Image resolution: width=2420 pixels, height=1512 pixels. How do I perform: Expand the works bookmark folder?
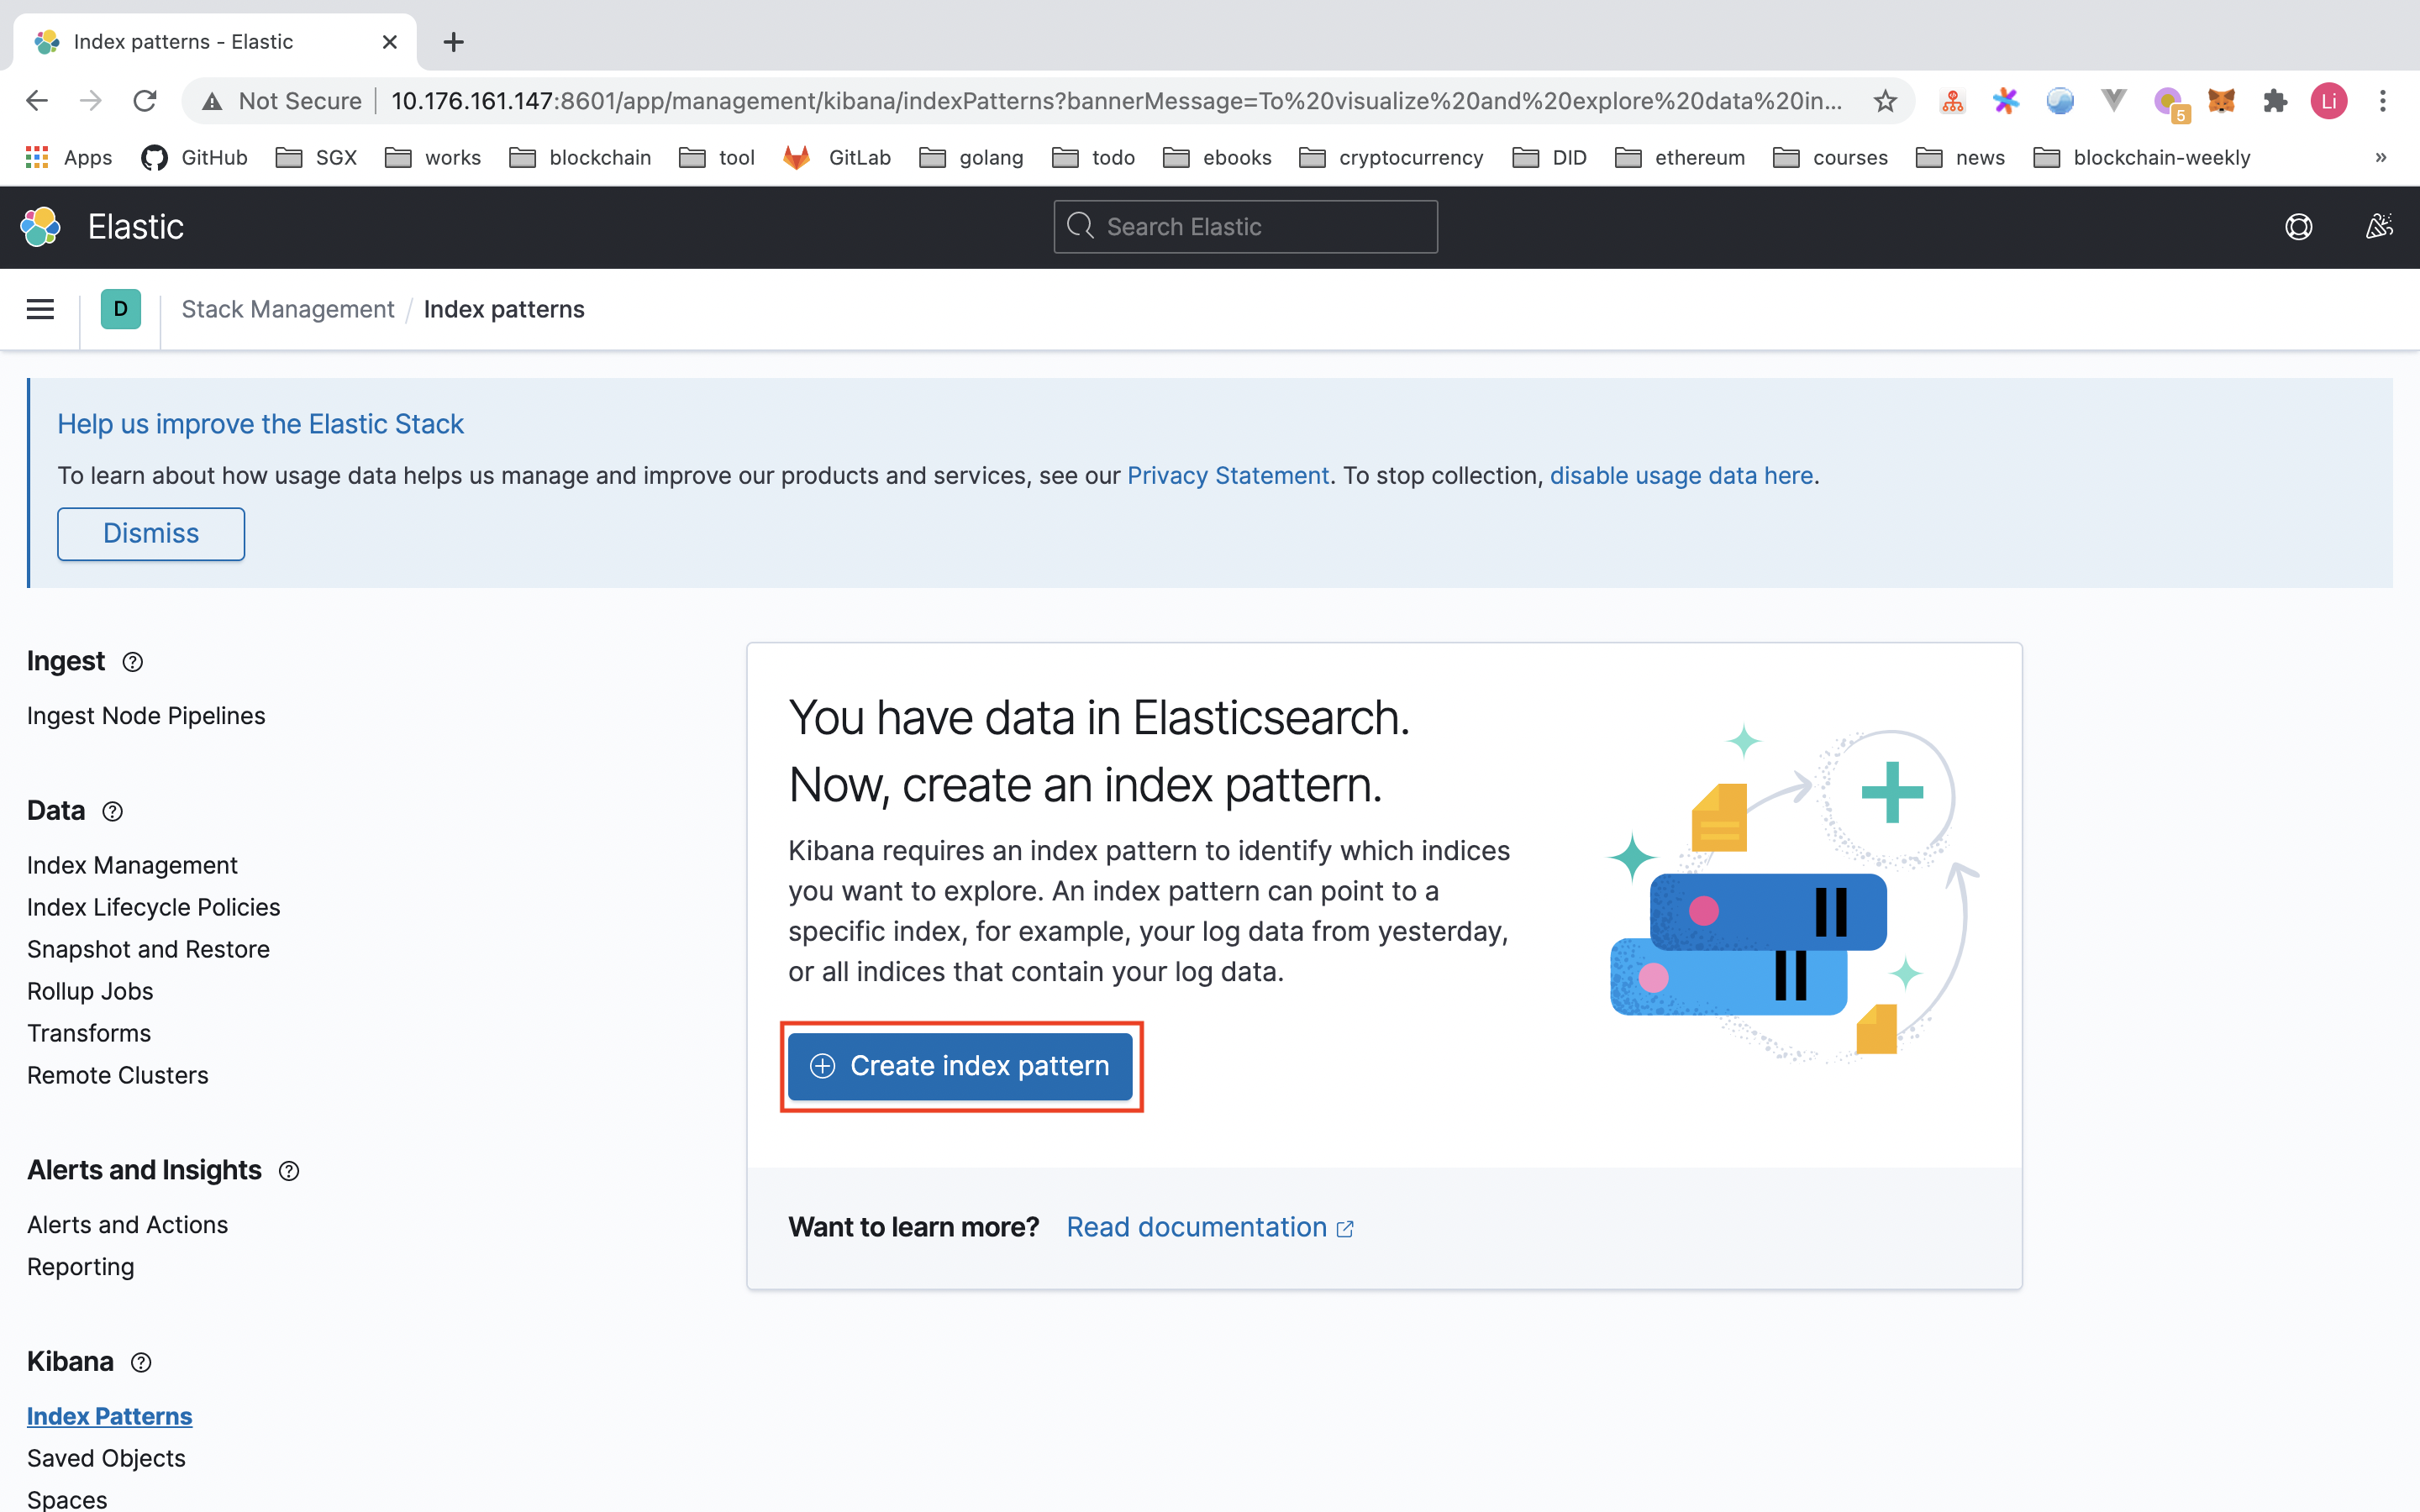[433, 157]
